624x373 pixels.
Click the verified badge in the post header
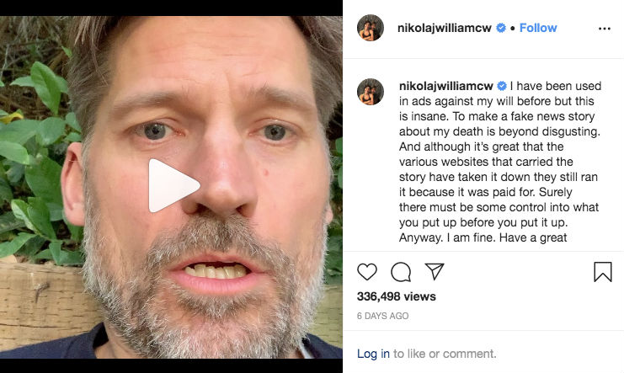coord(501,28)
